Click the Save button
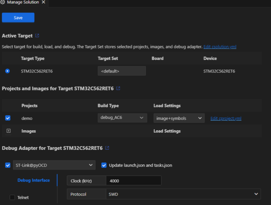This screenshot has width=271, height=205. [18, 18]
